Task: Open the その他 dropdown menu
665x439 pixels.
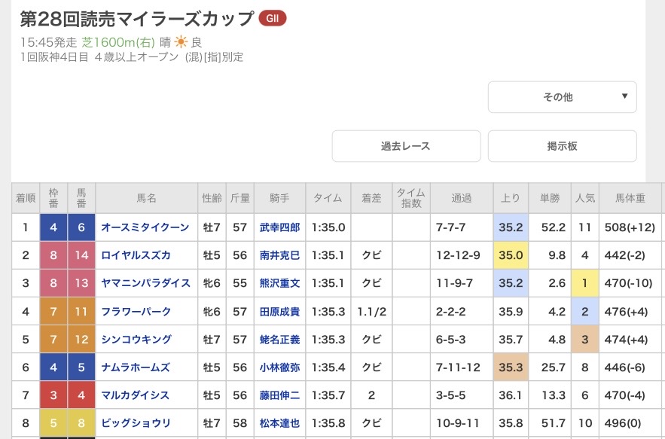Action: (562, 97)
